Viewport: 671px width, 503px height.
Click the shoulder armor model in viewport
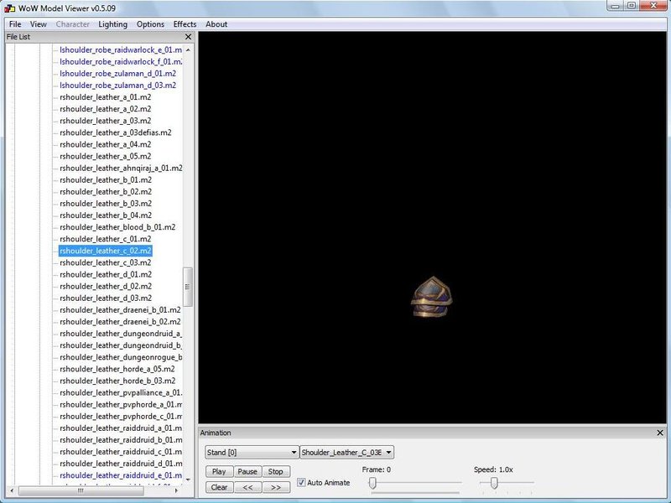point(431,297)
